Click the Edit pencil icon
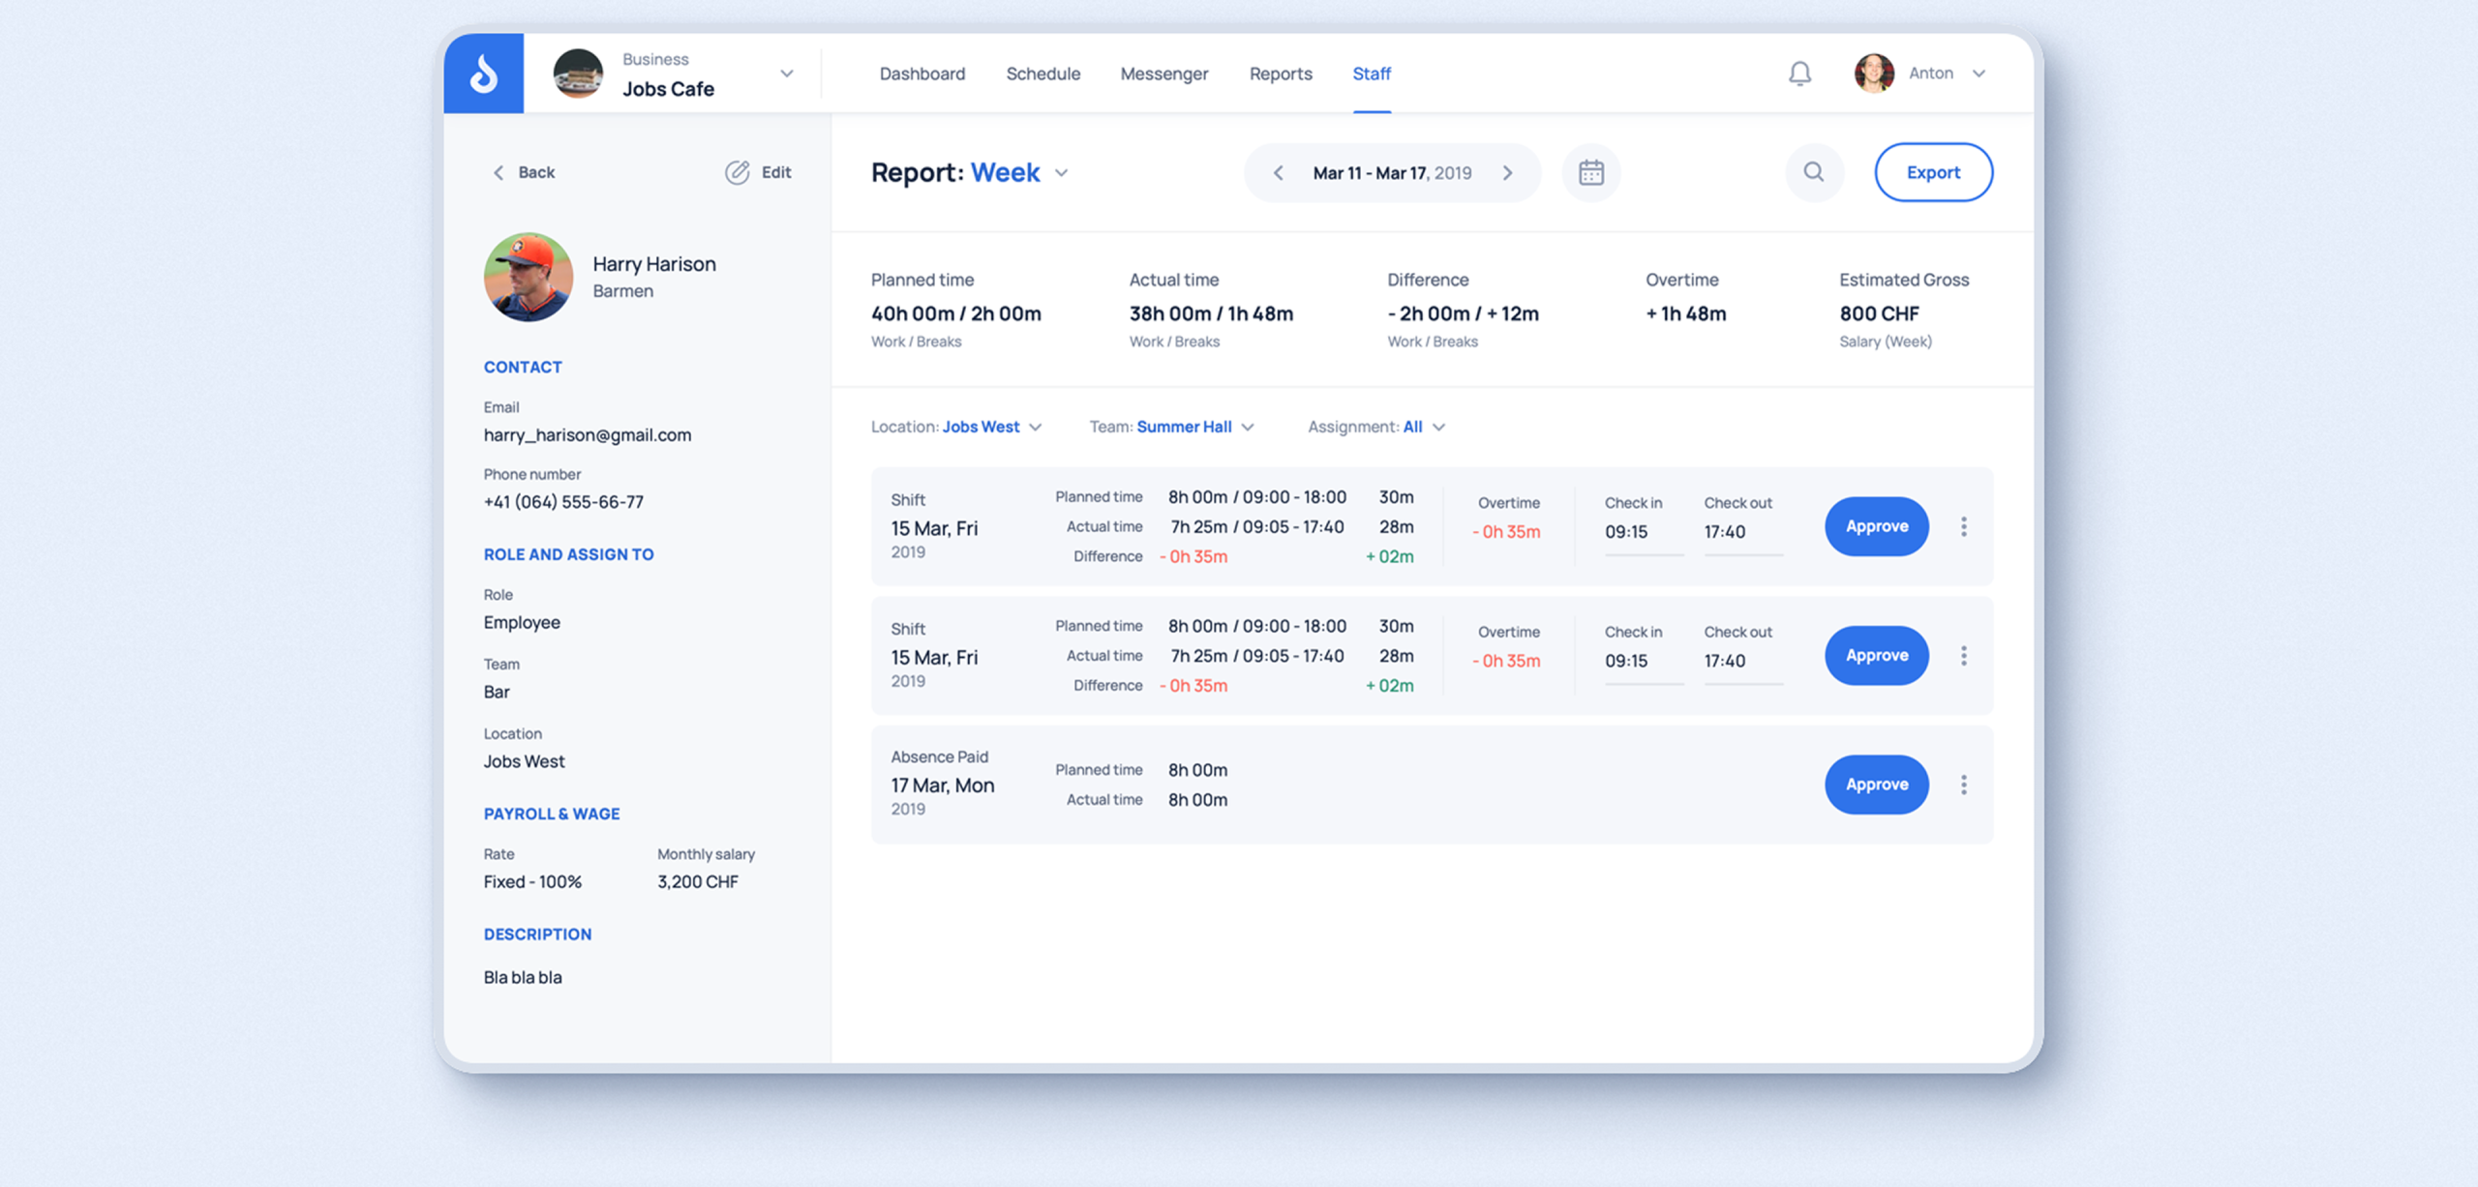Screen dimensions: 2478x1187 [x=738, y=172]
